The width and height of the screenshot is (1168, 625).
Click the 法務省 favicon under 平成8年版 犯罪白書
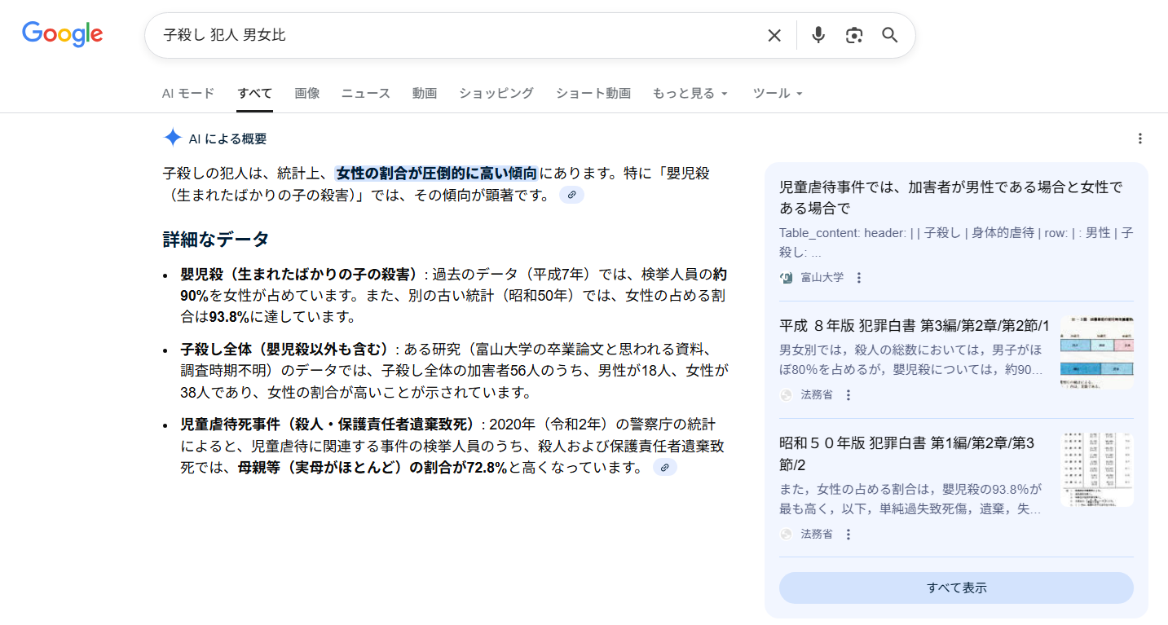(x=787, y=395)
